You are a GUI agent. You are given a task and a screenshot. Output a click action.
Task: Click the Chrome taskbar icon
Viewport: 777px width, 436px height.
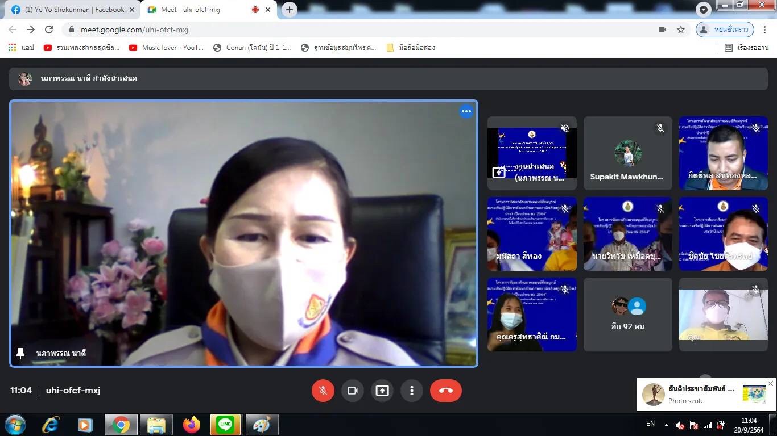[121, 425]
